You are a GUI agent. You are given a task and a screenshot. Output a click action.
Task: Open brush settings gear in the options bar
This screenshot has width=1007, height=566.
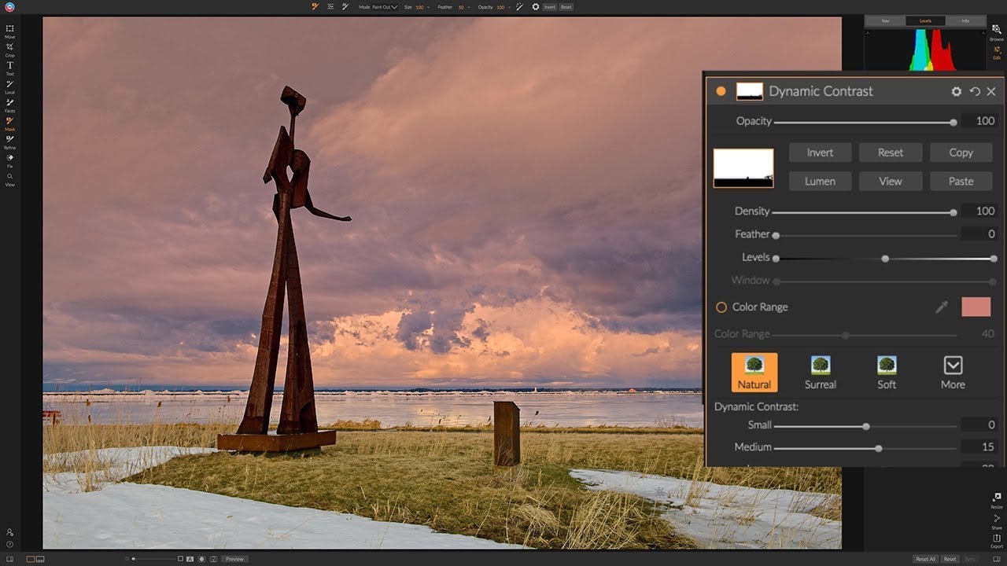click(536, 6)
